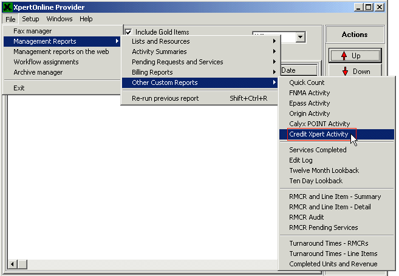Choose Re-run previous report

click(x=200, y=98)
